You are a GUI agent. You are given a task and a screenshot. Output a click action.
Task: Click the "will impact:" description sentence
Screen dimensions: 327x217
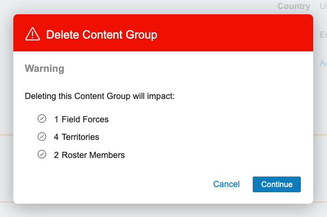(99, 96)
